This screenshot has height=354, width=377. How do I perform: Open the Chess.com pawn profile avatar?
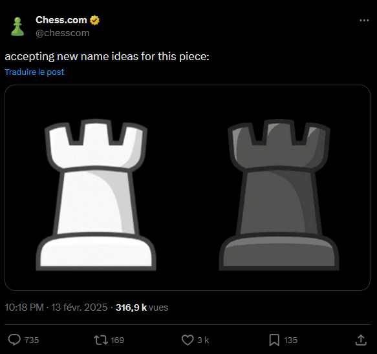coord(17,26)
